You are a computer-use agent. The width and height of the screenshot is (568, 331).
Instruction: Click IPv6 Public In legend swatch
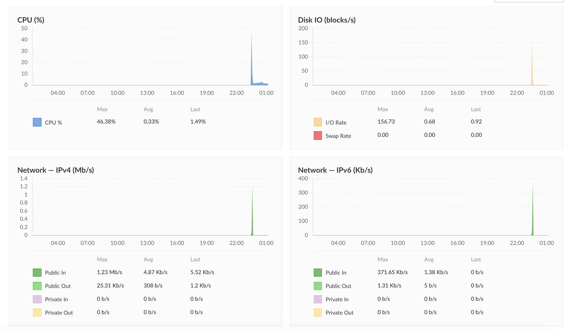pos(318,272)
